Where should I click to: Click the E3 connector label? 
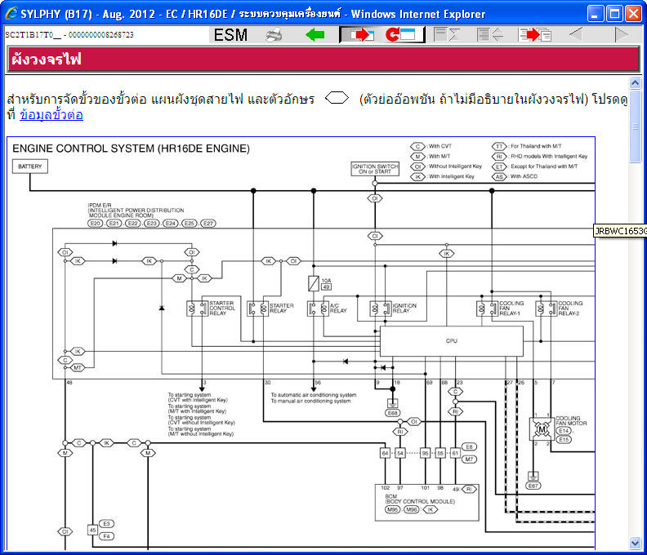tap(106, 524)
